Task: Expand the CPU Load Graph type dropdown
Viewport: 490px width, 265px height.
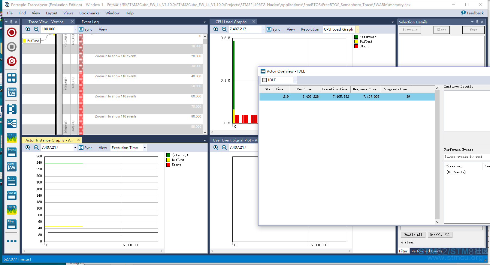Action: point(357,29)
